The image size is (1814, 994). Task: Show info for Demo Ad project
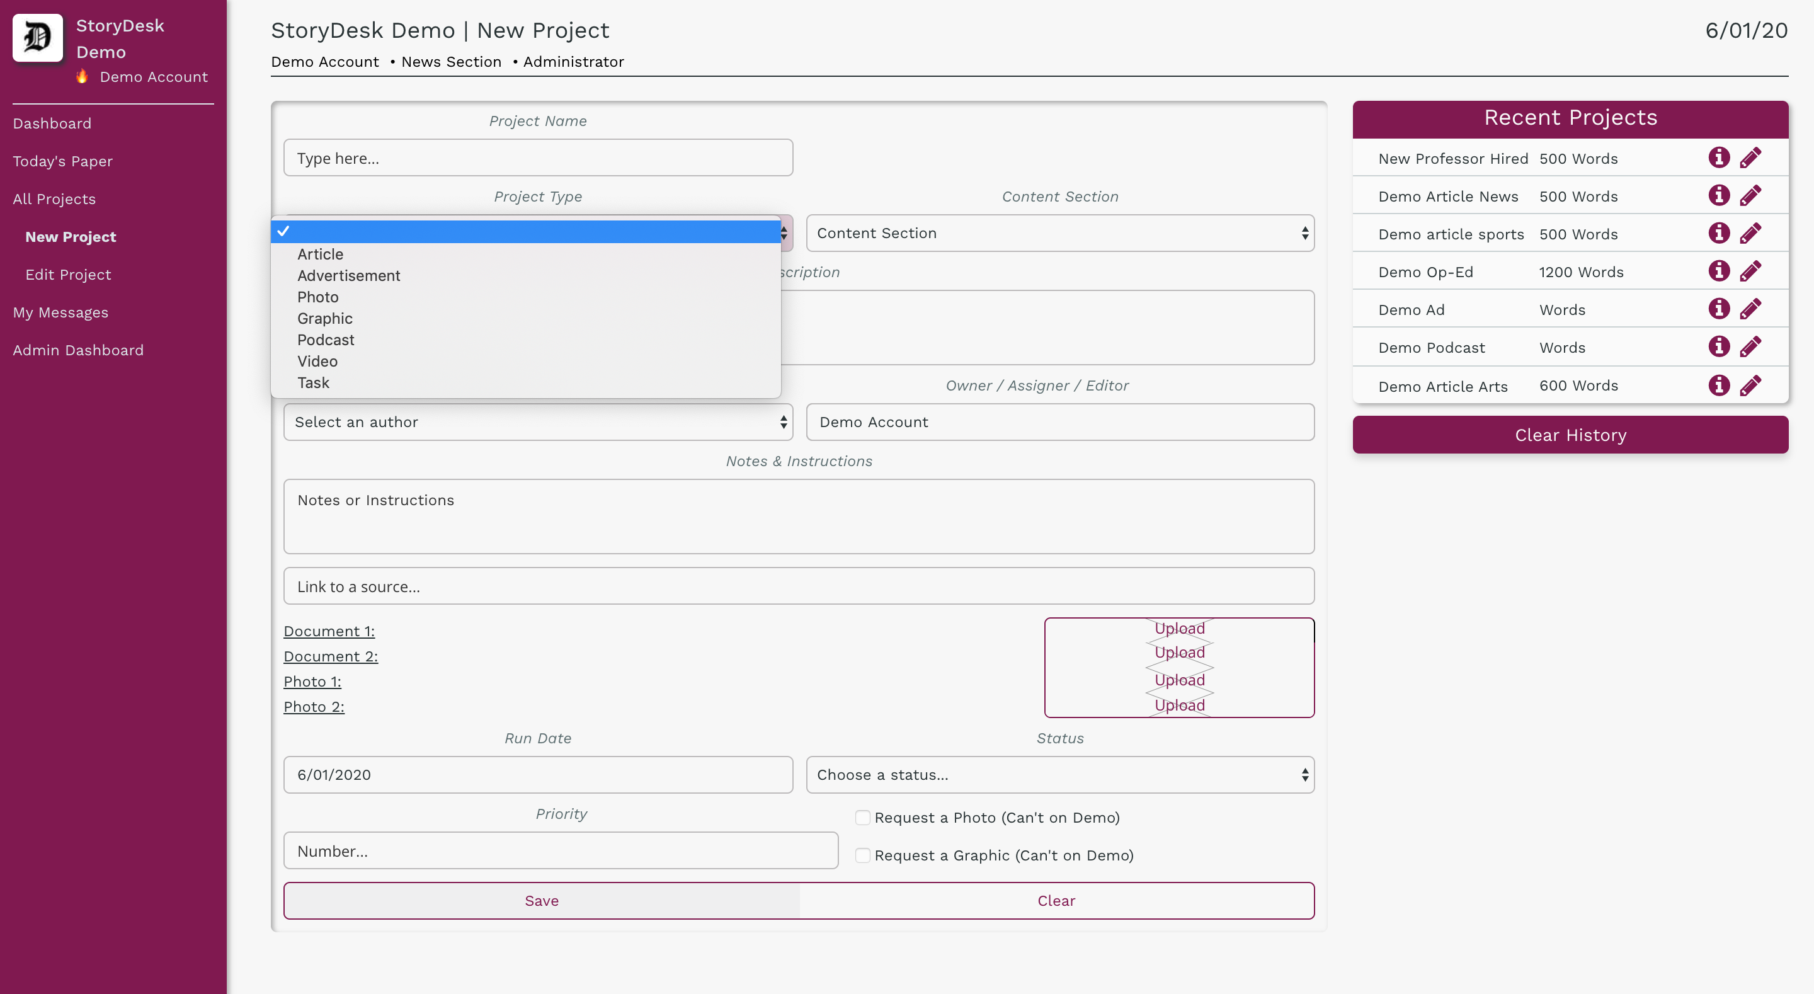1718,309
